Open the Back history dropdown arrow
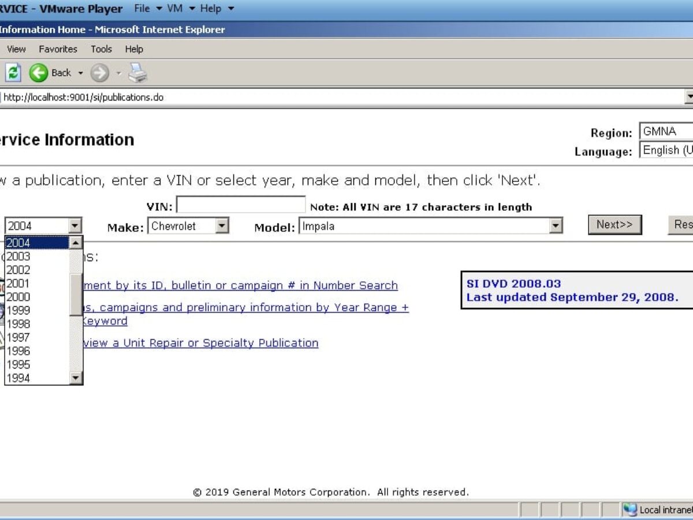The height and width of the screenshot is (520, 693). point(80,73)
